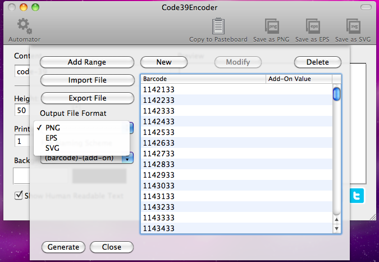The width and height of the screenshot is (379, 262).
Task: Select barcode row 1143433
Action: [x=236, y=228]
